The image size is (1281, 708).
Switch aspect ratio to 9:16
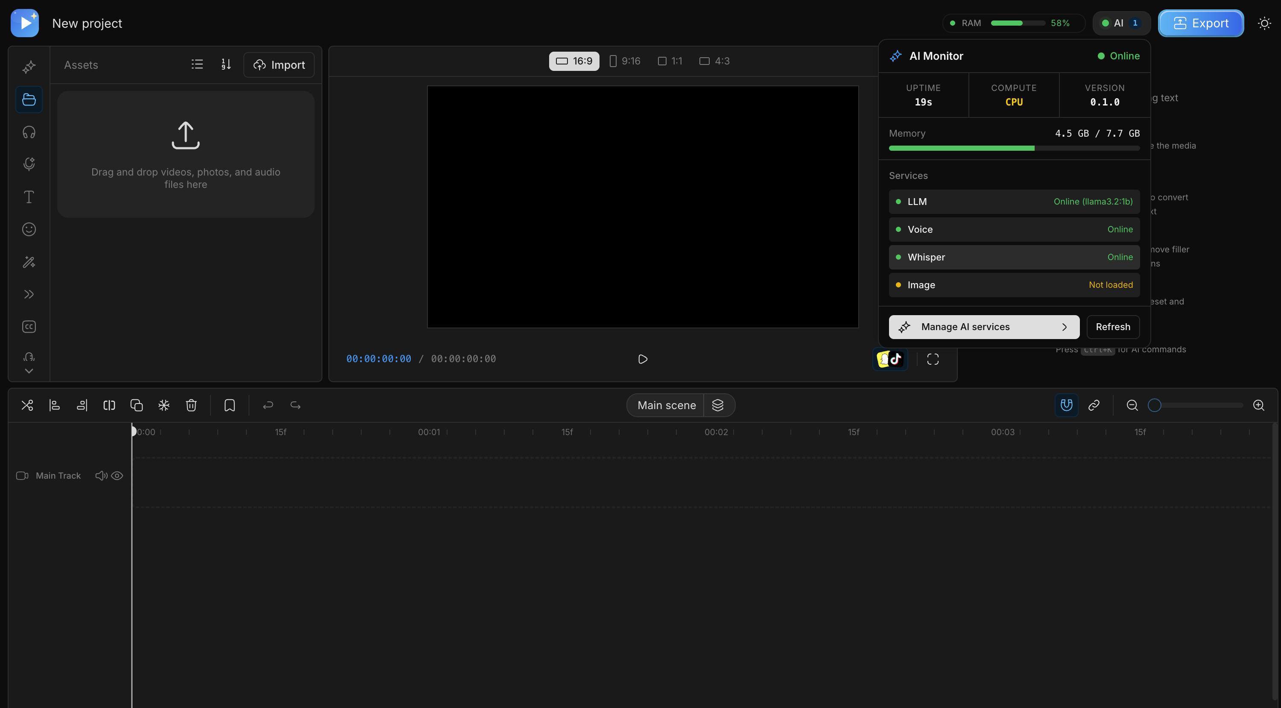(x=625, y=61)
